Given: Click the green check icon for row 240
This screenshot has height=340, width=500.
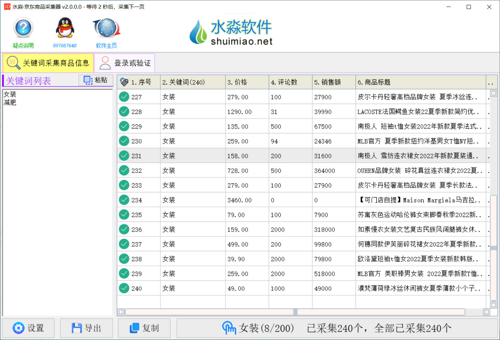Looking at the screenshot, I should click(x=124, y=288).
